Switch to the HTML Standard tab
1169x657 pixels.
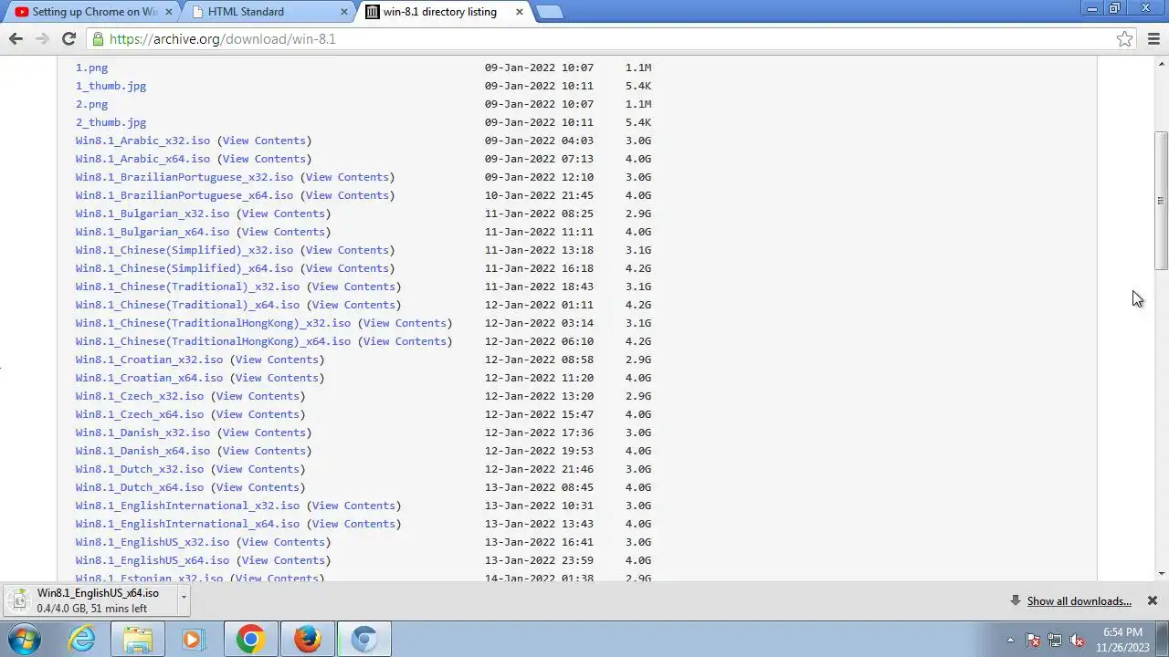pyautogui.click(x=265, y=12)
